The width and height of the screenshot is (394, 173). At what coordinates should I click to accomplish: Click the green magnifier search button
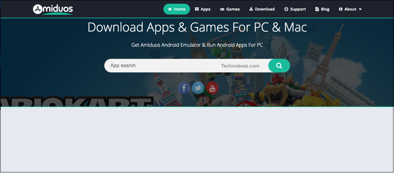pyautogui.click(x=279, y=66)
